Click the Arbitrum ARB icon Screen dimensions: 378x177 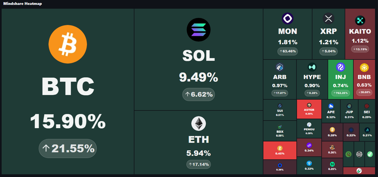point(280,67)
